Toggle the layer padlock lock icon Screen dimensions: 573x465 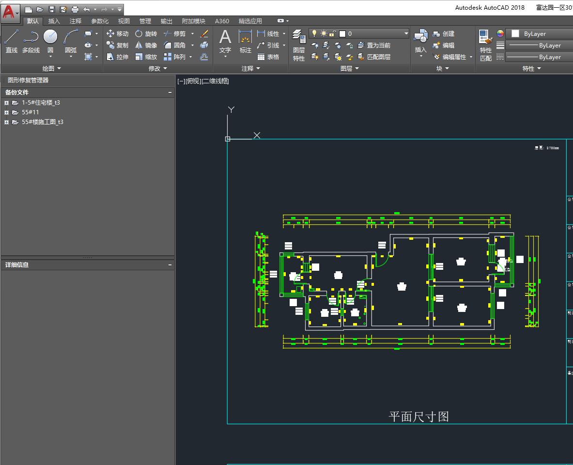(332, 33)
